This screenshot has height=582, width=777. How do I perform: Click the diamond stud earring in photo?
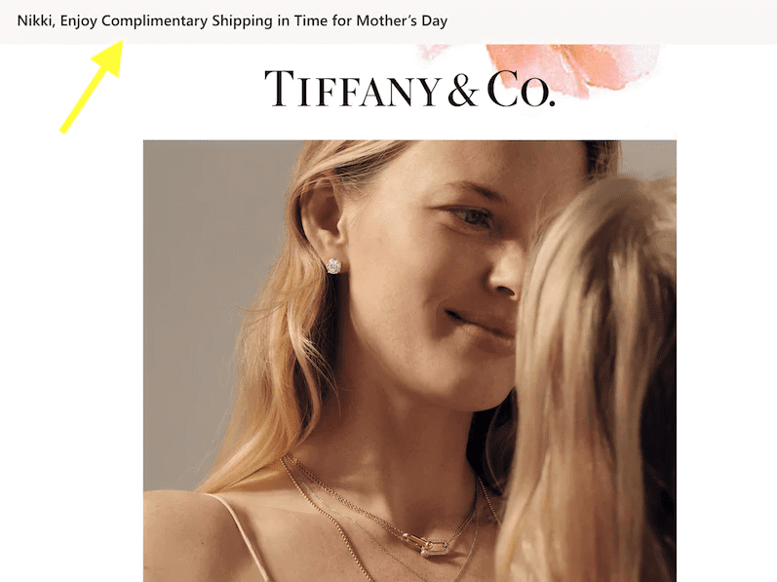pyautogui.click(x=333, y=266)
